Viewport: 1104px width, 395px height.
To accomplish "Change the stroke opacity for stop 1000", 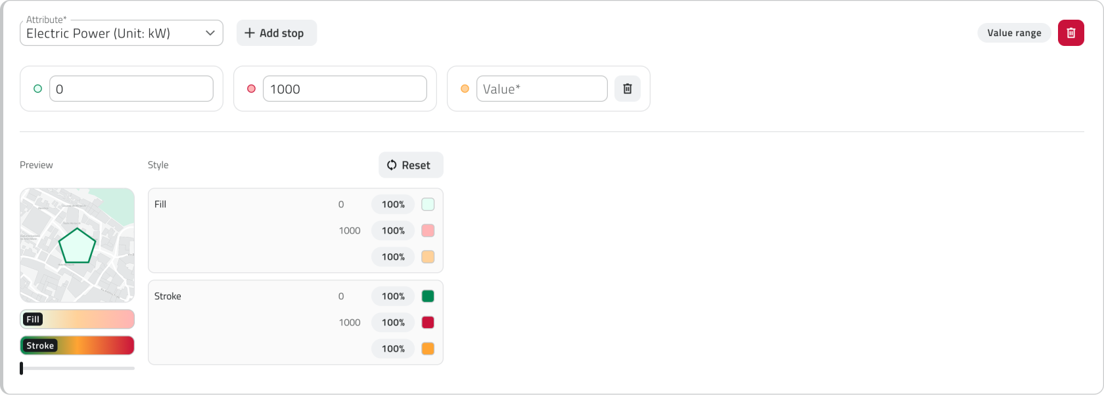I will (393, 322).
